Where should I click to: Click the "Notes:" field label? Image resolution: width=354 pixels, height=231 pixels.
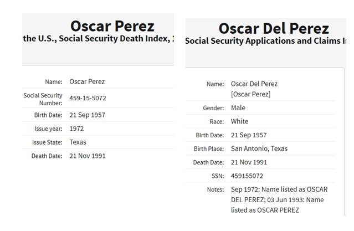click(214, 189)
